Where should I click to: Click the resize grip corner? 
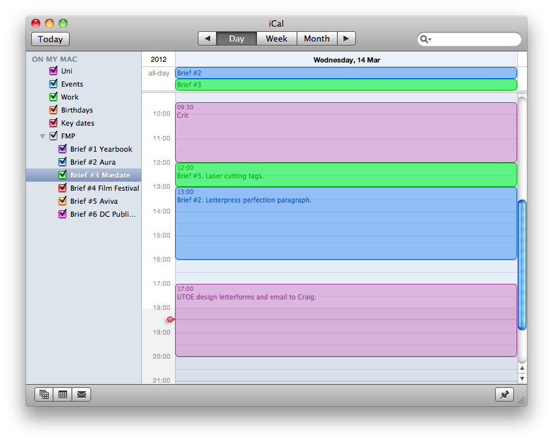(x=521, y=400)
